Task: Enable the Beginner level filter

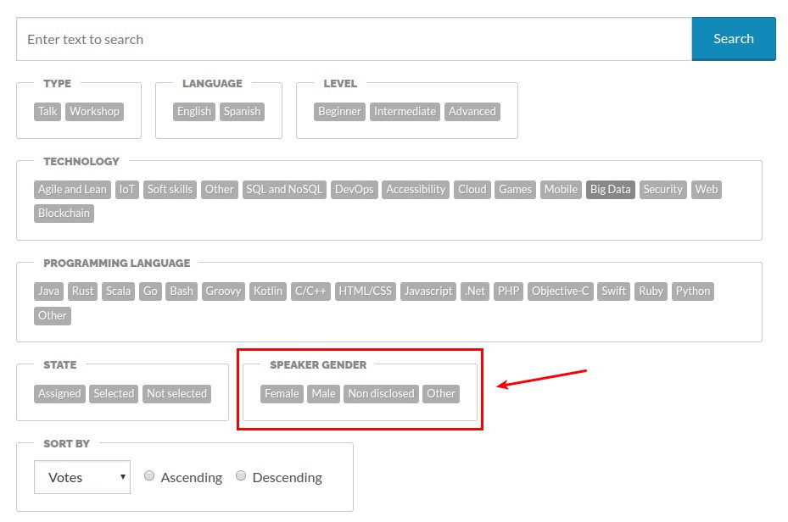Action: [339, 111]
